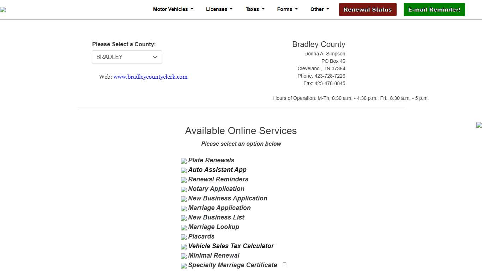Click the site logo in top-left corner
482x271 pixels.
pyautogui.click(x=3, y=10)
